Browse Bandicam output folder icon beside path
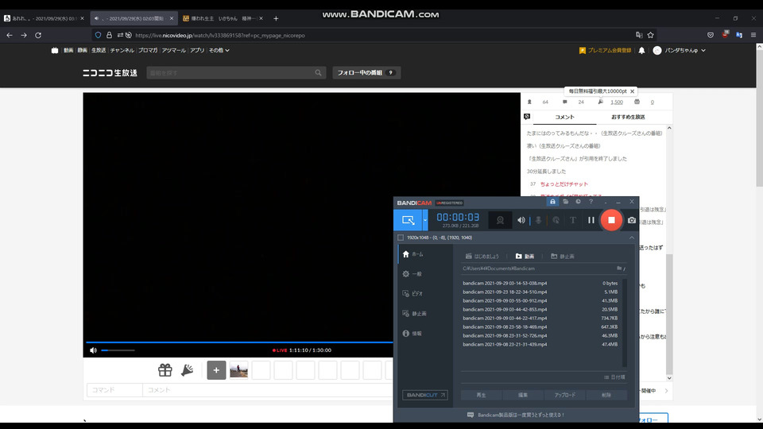 coord(619,268)
